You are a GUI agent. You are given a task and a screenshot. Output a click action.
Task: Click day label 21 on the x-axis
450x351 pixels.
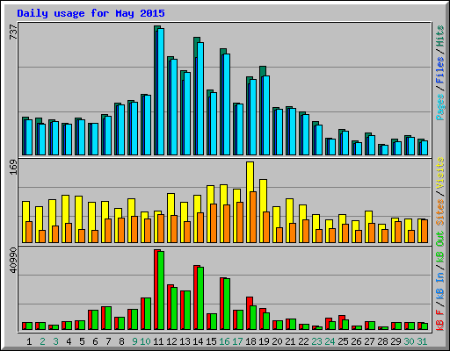pyautogui.click(x=290, y=341)
